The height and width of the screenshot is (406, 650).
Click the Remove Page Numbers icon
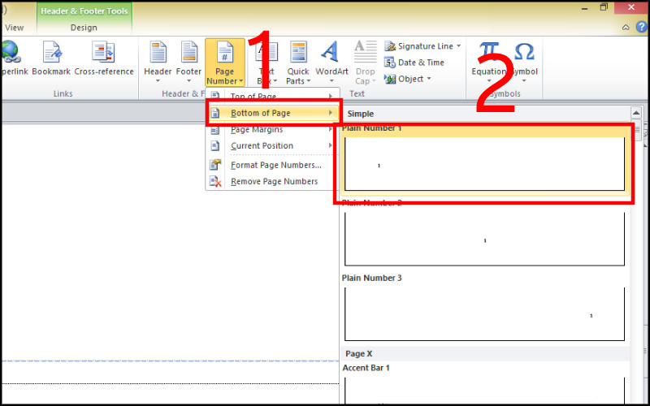coord(215,181)
